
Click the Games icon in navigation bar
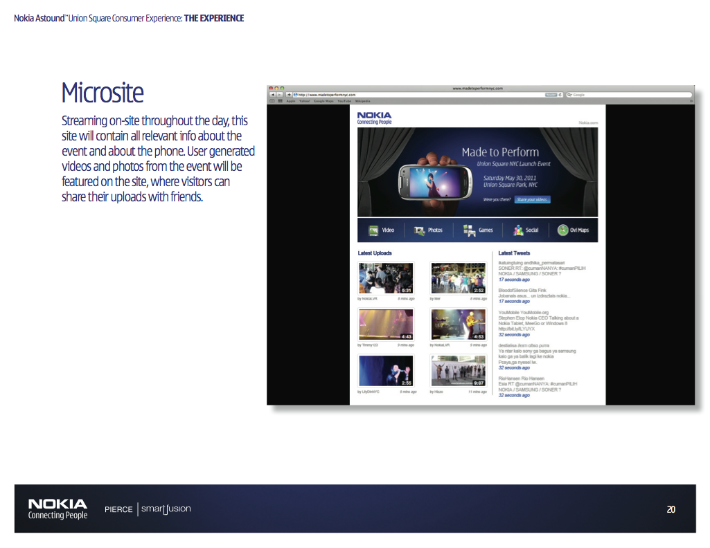(x=469, y=230)
